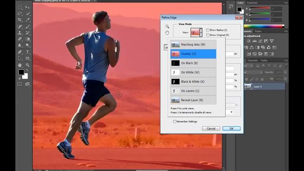The width and height of the screenshot is (304, 171).
Task: Add a Black & White adjustment
Action: [257, 47]
